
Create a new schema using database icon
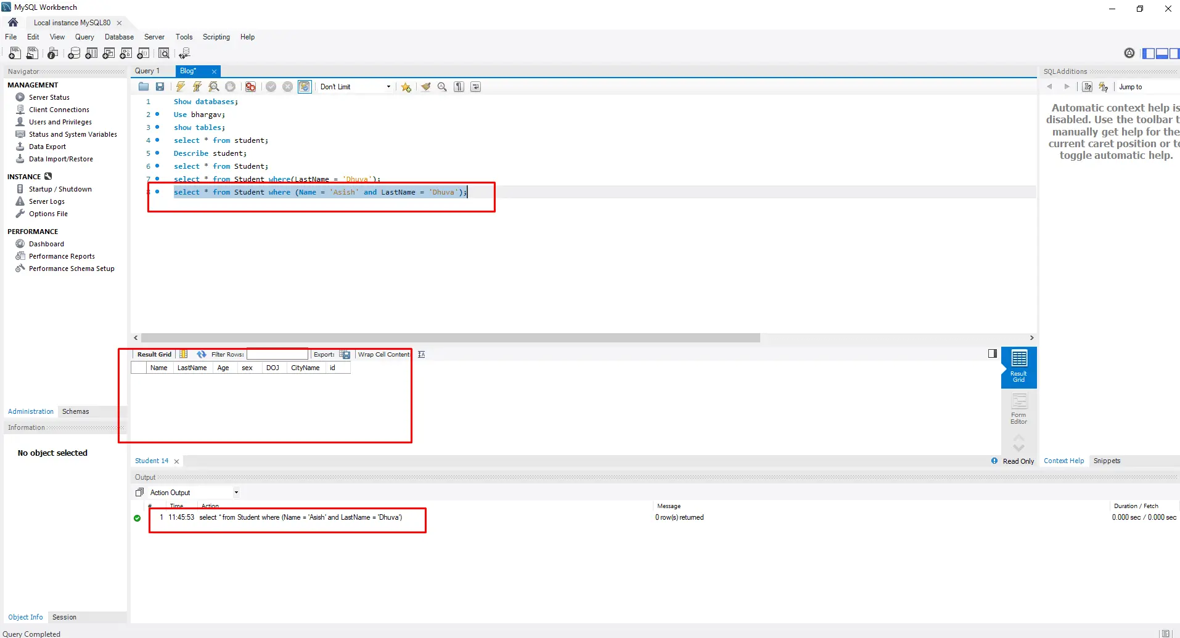coord(74,54)
